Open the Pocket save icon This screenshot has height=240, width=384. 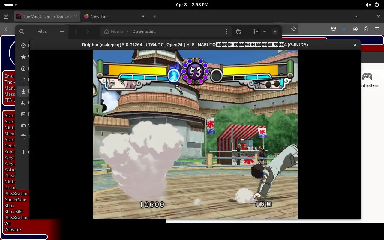pyautogui.click(x=334, y=29)
